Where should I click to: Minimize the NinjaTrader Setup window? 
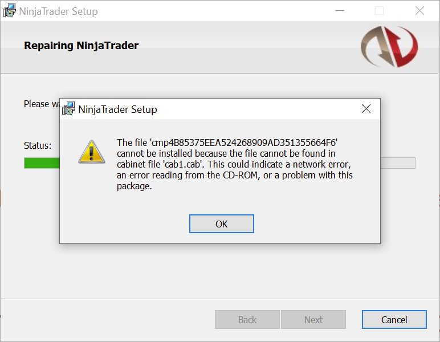[340, 11]
